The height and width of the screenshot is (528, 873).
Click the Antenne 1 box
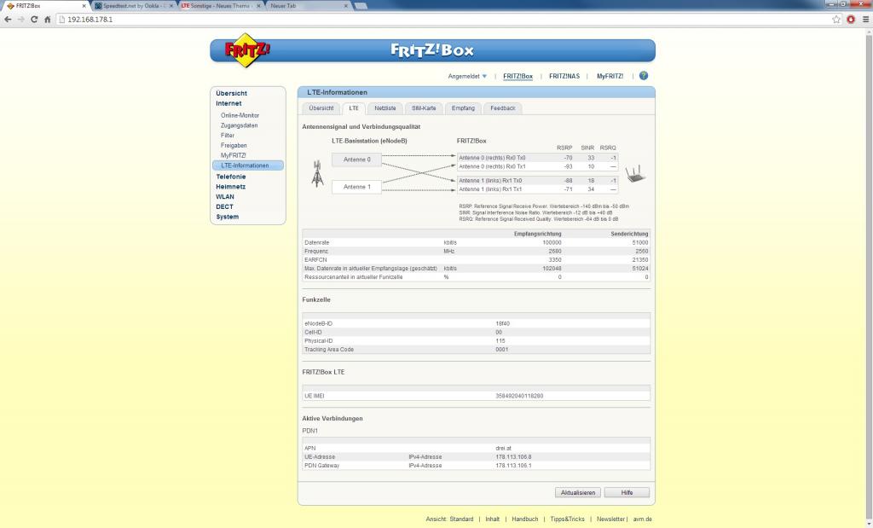[357, 187]
